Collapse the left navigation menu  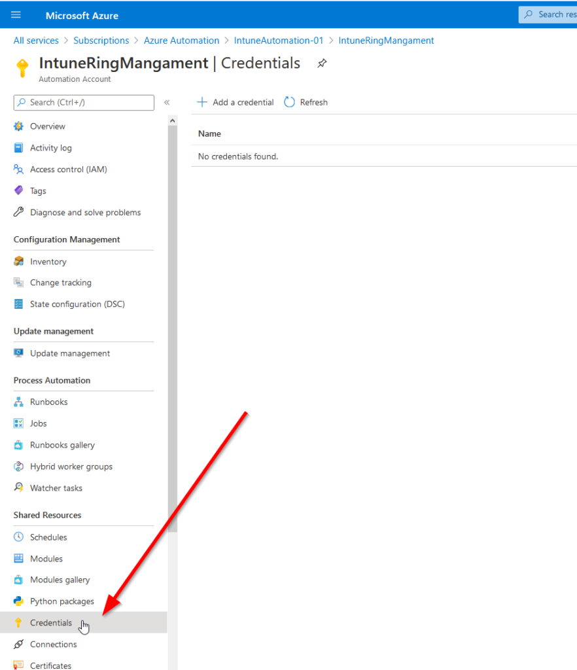tap(167, 102)
